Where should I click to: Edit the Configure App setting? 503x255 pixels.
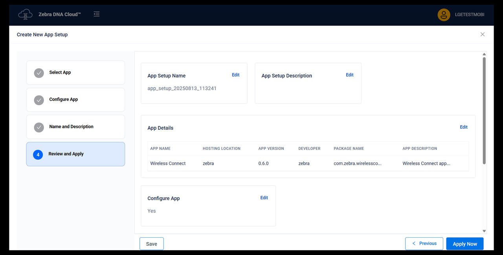264,198
